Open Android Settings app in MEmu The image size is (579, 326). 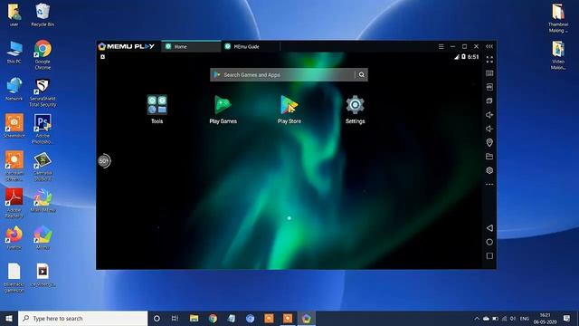[x=355, y=105]
